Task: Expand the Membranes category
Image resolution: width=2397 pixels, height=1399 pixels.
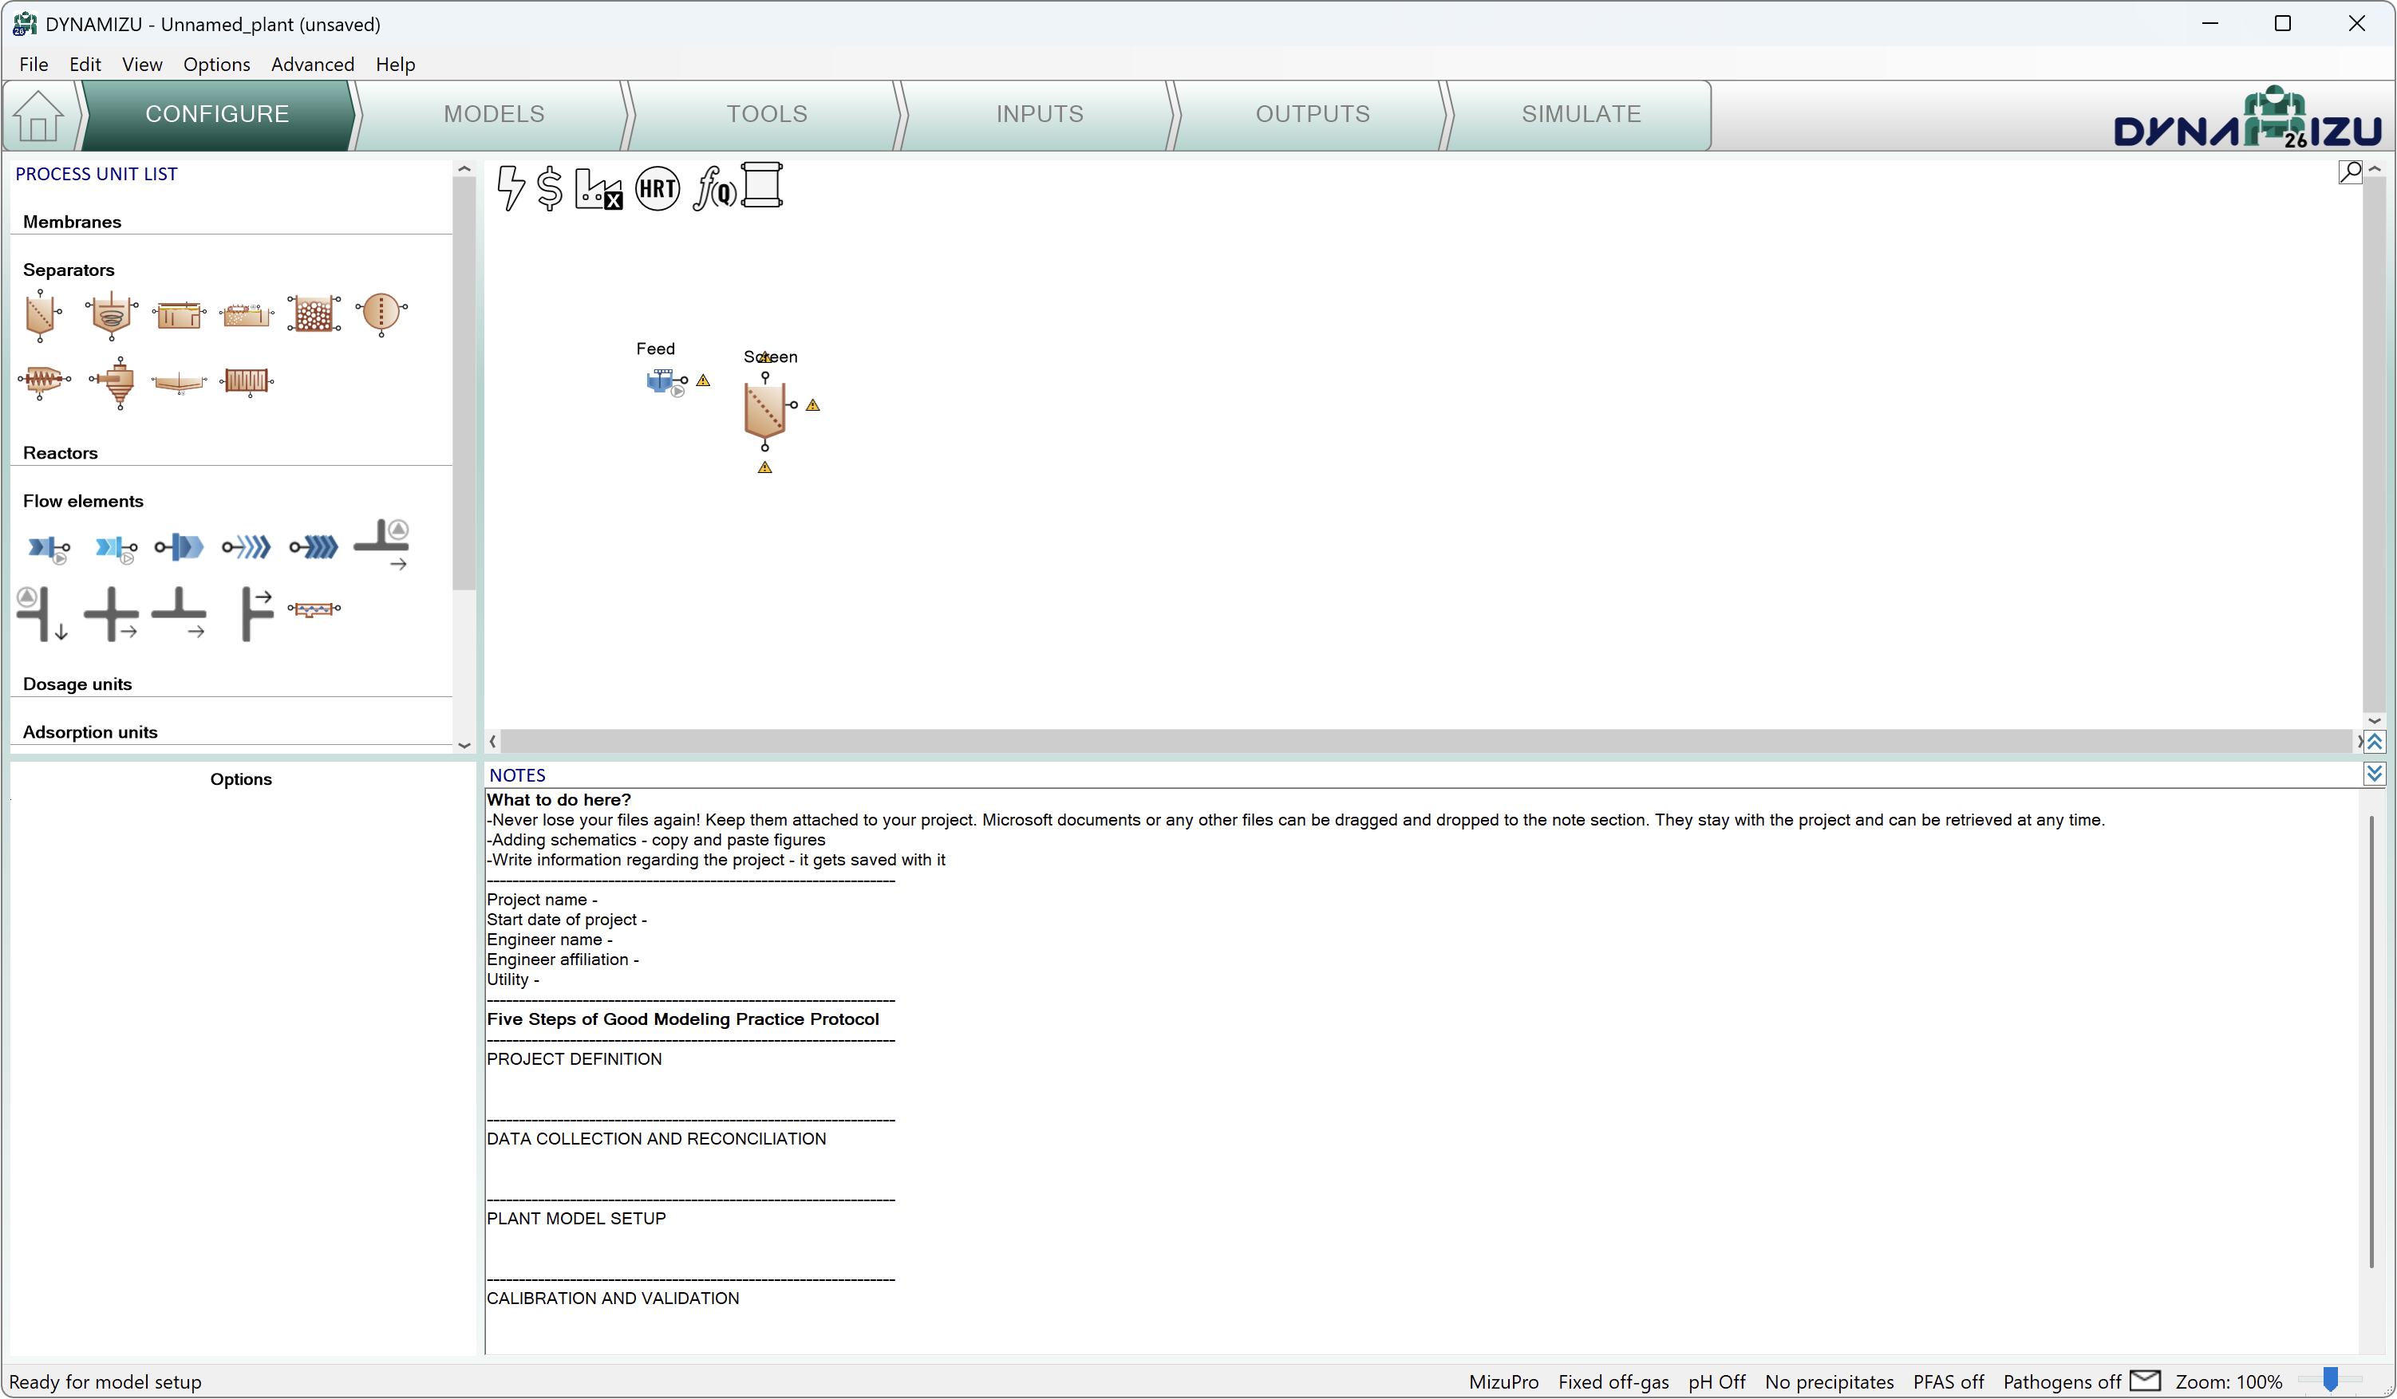Action: click(73, 222)
